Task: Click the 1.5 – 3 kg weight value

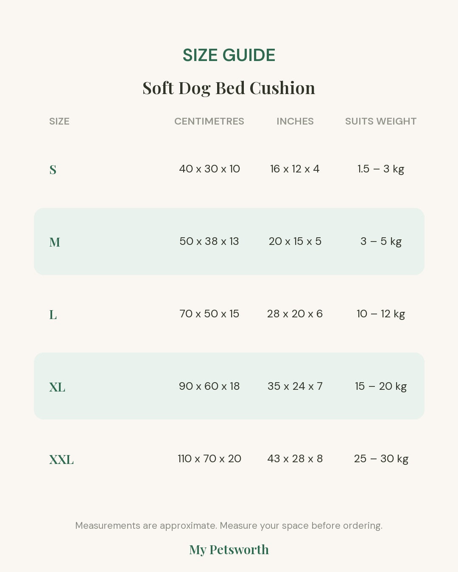Action: 381,169
